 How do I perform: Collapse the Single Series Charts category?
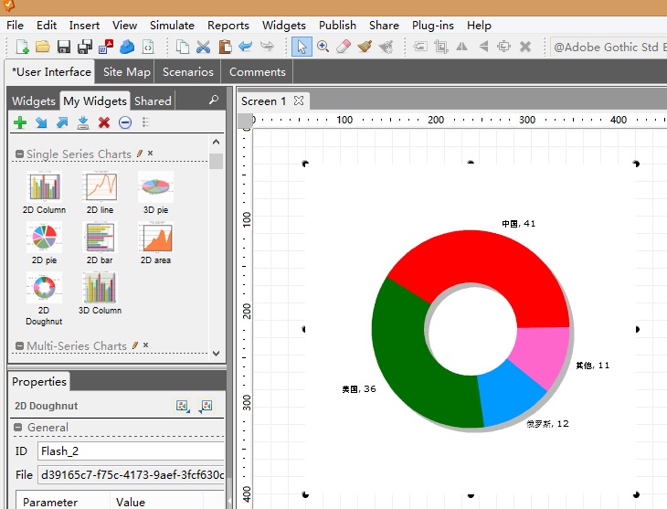pyautogui.click(x=18, y=154)
